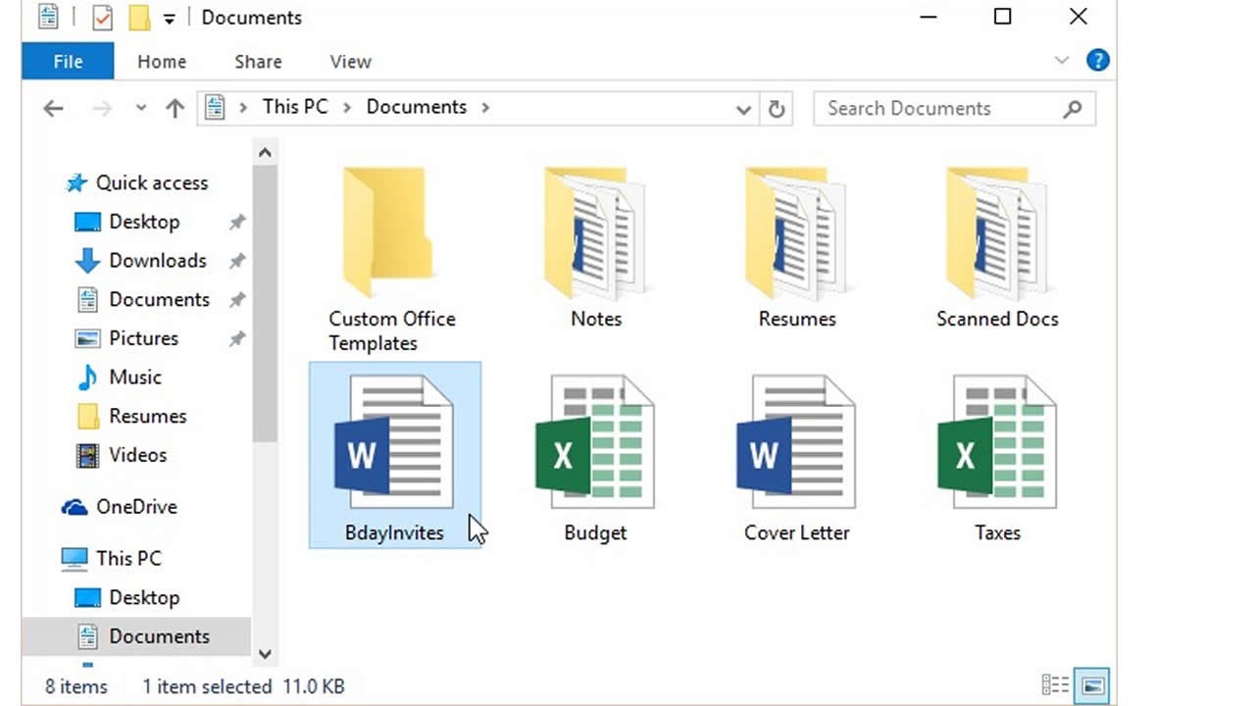Screen dimensions: 1255x706
Task: Switch to details view layout icon
Action: pos(1055,684)
